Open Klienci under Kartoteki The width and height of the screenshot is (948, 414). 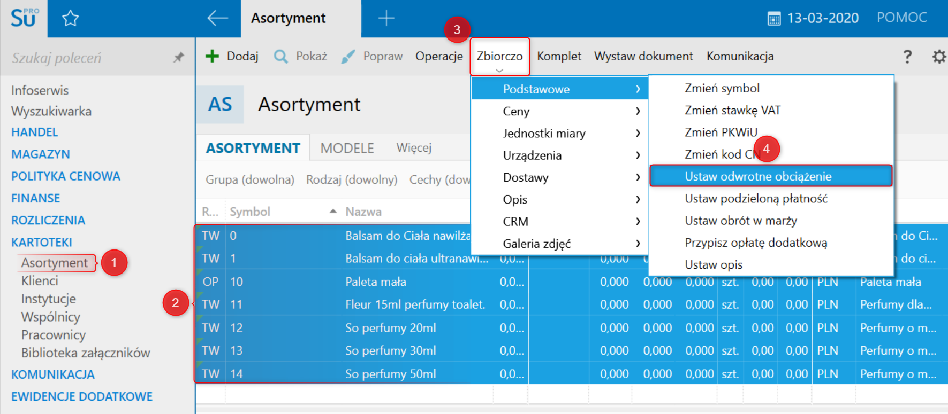click(40, 280)
